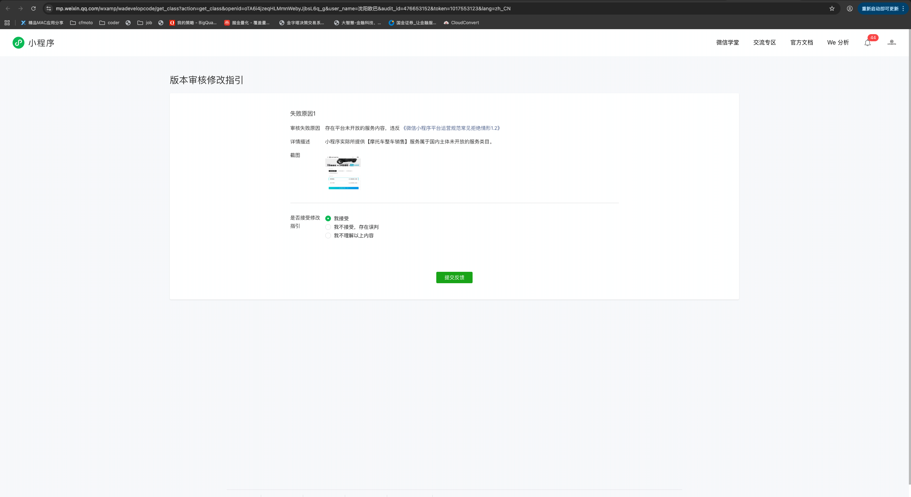The width and height of the screenshot is (911, 497).
Task: Open the 微信小程序平台运营规范常见拒绝情形1.2 link
Action: coord(451,128)
